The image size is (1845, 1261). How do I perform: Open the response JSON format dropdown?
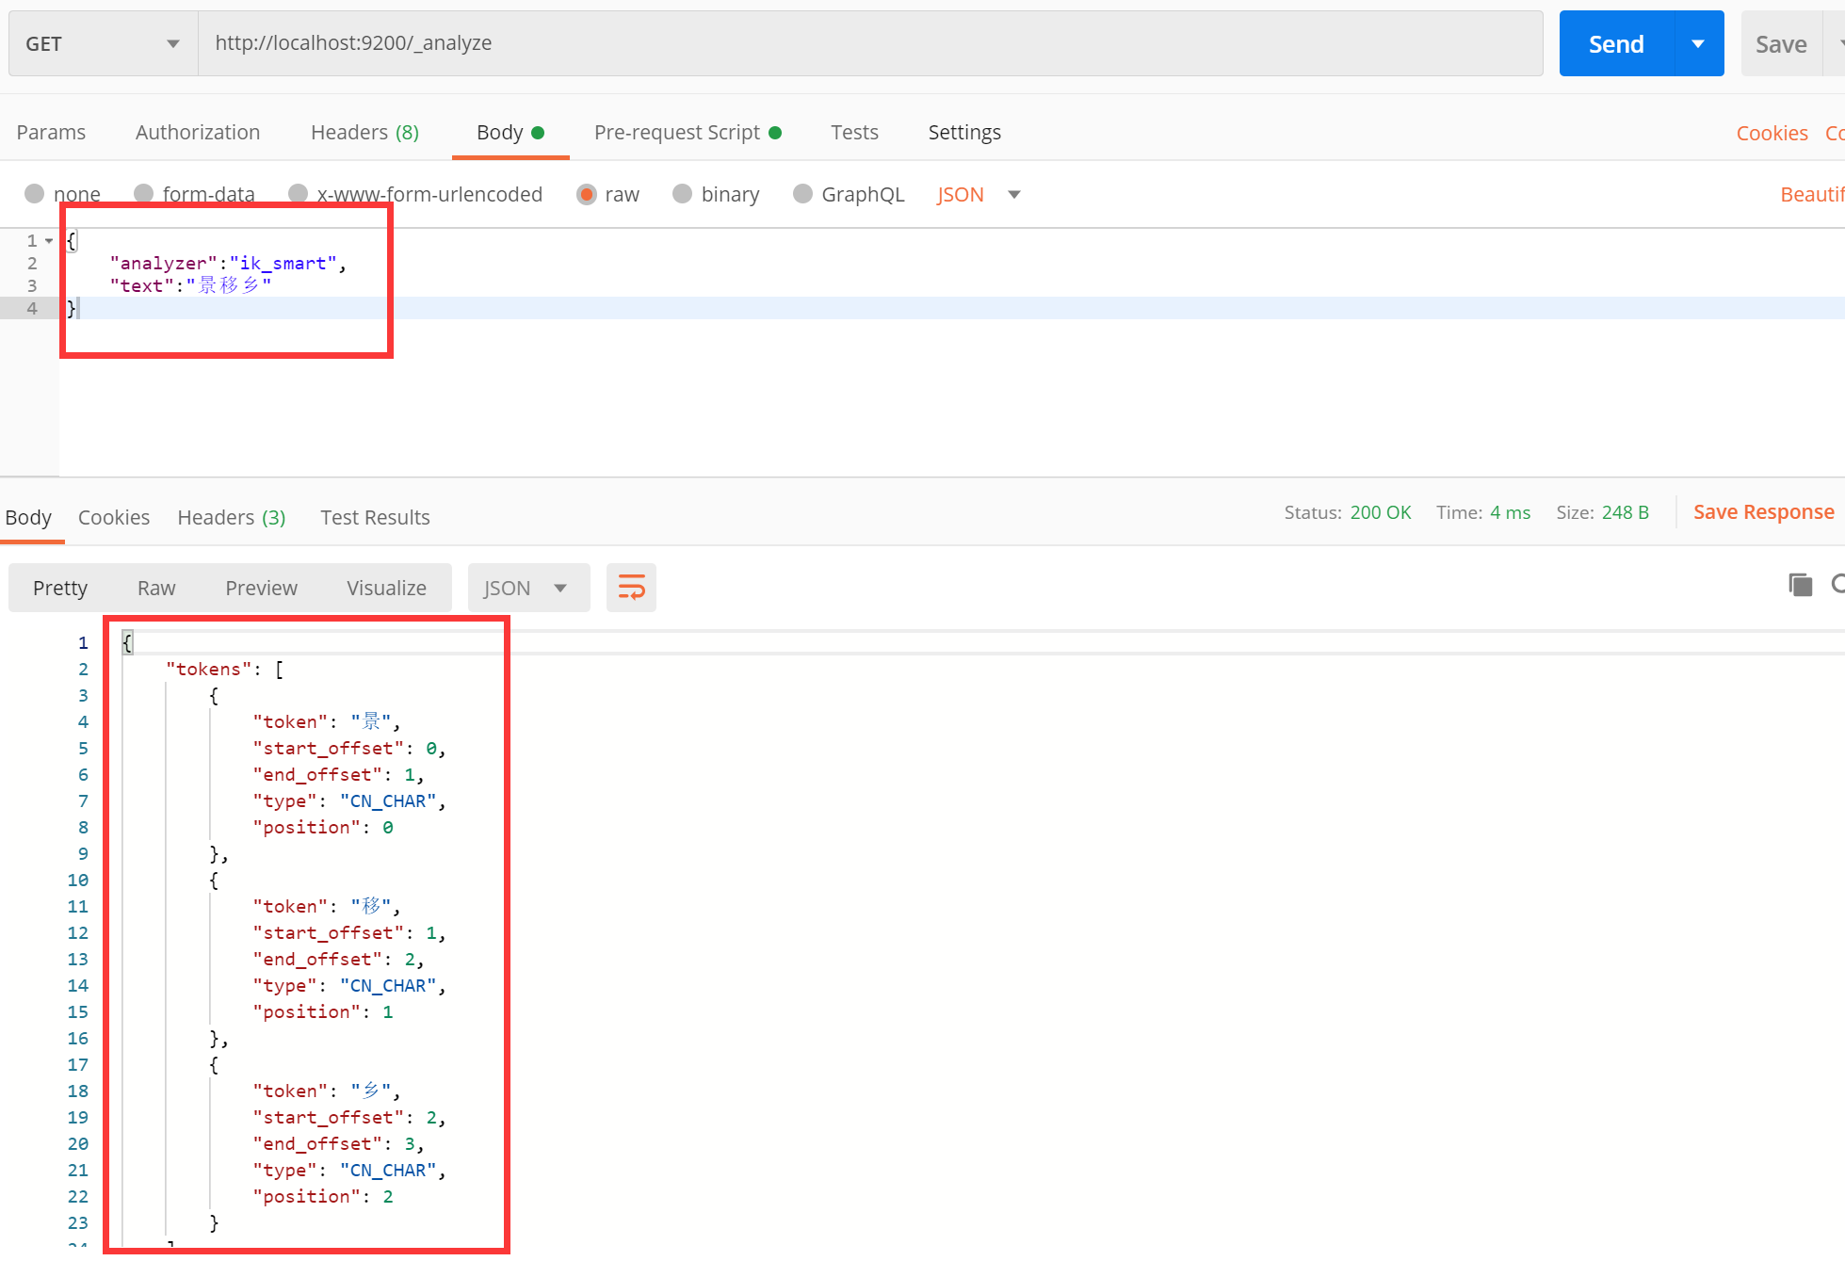point(527,587)
